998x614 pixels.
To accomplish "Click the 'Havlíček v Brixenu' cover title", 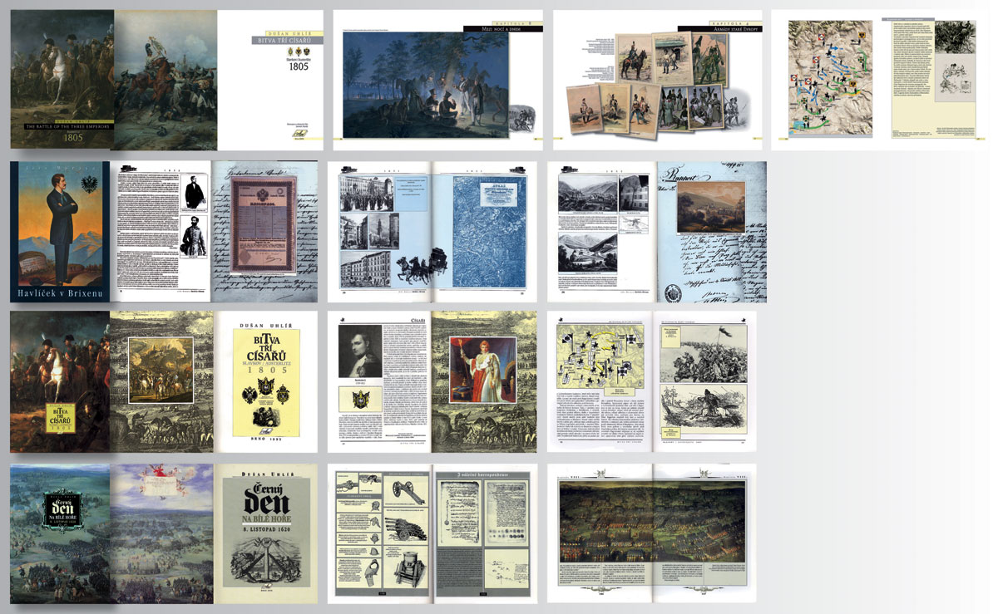I will (x=60, y=294).
